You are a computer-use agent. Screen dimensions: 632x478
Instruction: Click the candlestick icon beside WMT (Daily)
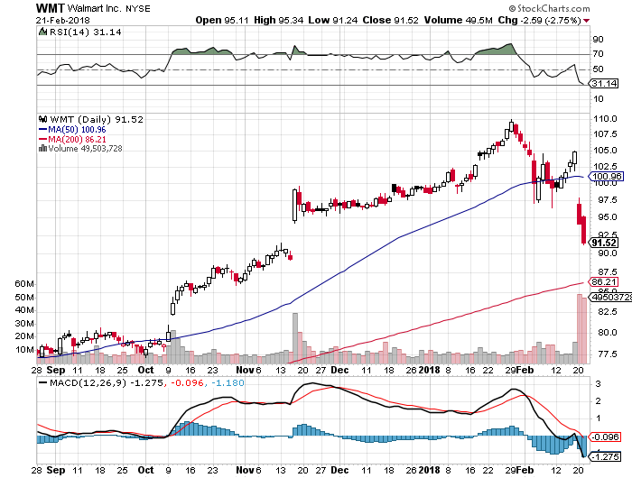click(42, 119)
